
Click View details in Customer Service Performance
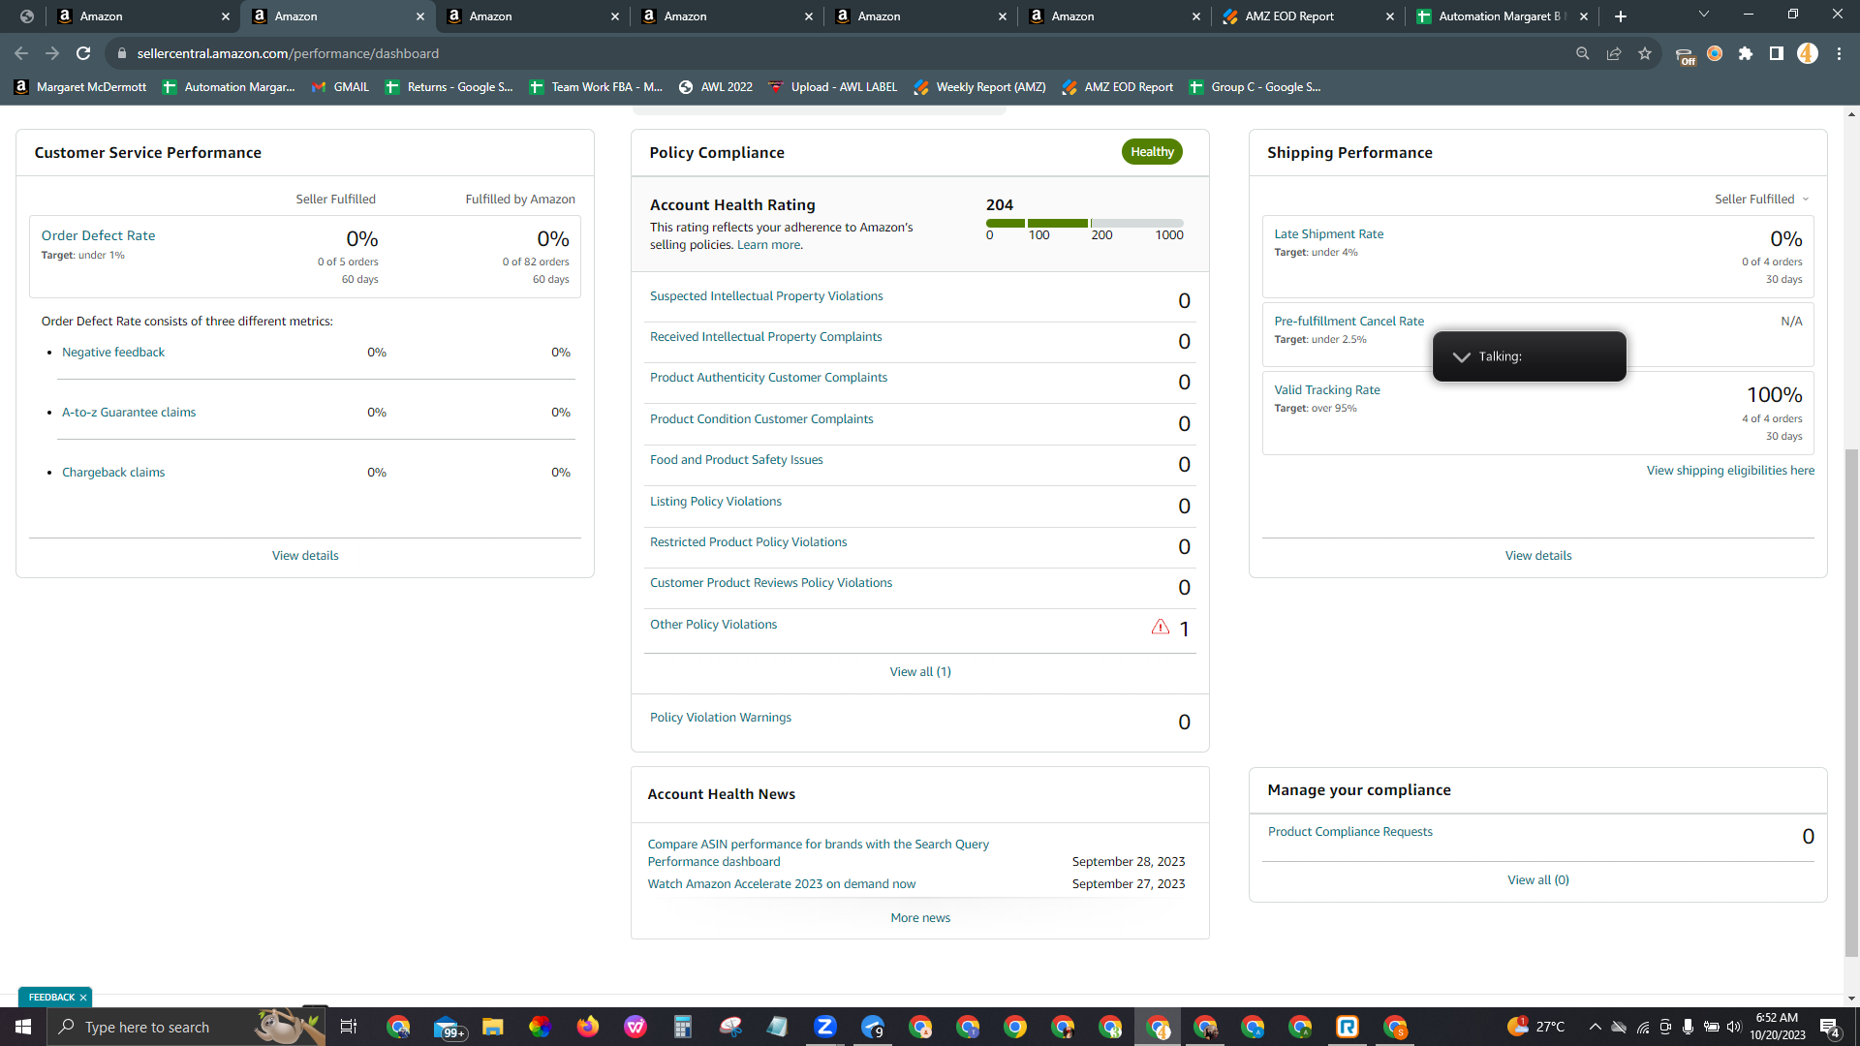click(305, 556)
